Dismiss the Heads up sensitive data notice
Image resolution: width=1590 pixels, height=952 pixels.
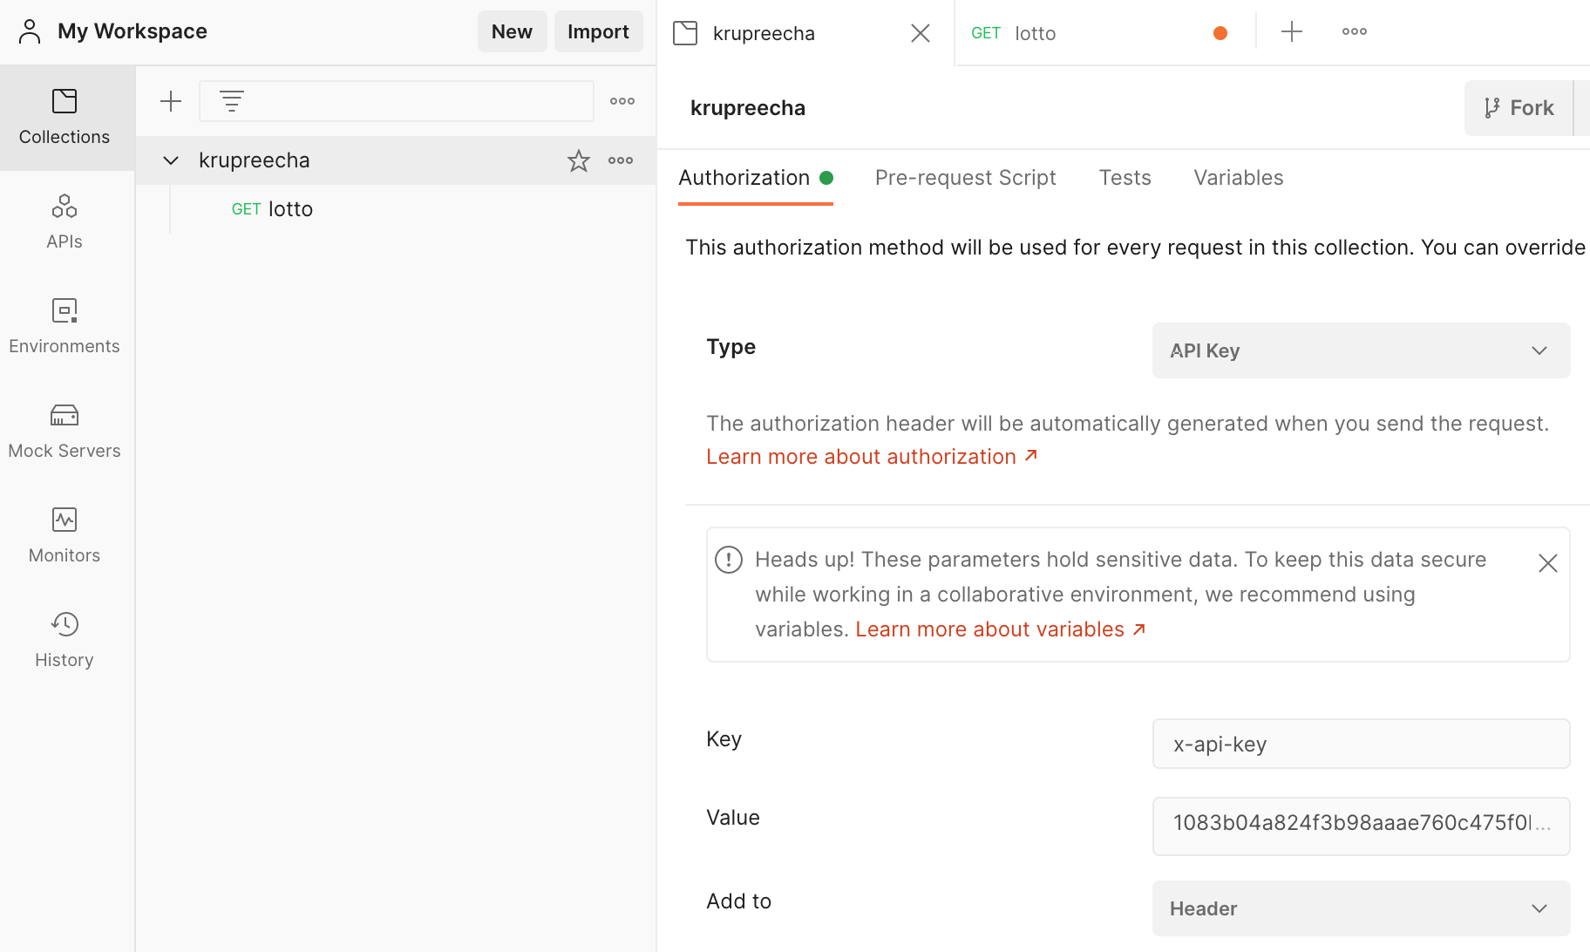point(1547,563)
